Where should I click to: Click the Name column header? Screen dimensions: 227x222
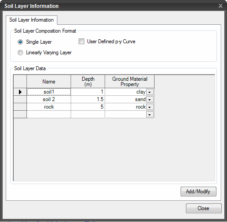click(x=49, y=82)
